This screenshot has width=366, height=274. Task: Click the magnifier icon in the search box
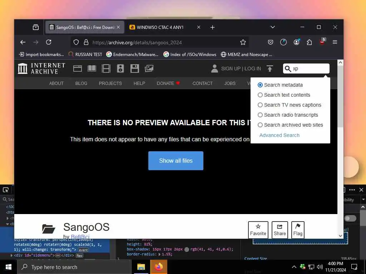point(288,69)
